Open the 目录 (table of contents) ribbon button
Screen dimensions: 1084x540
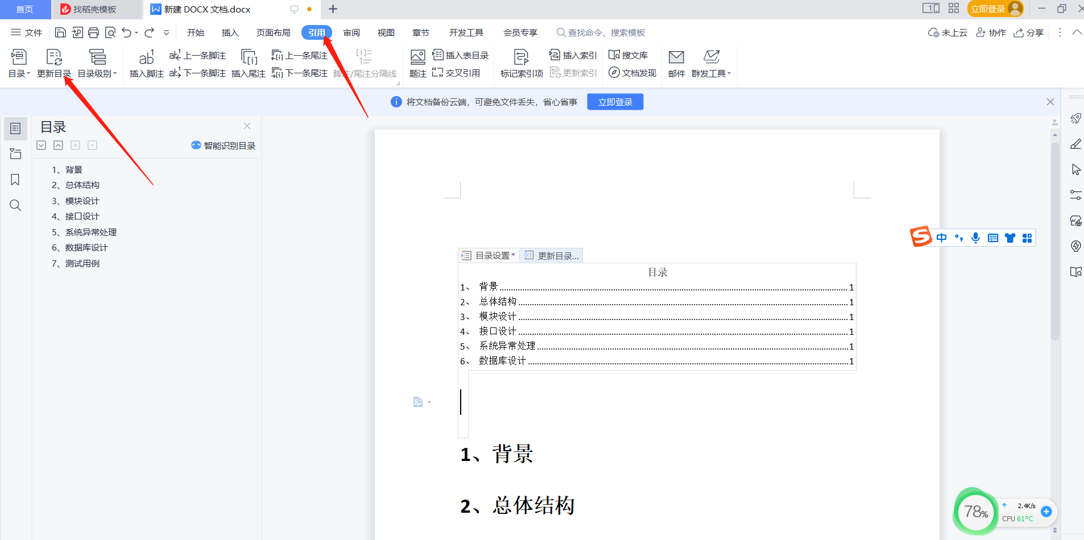(19, 64)
